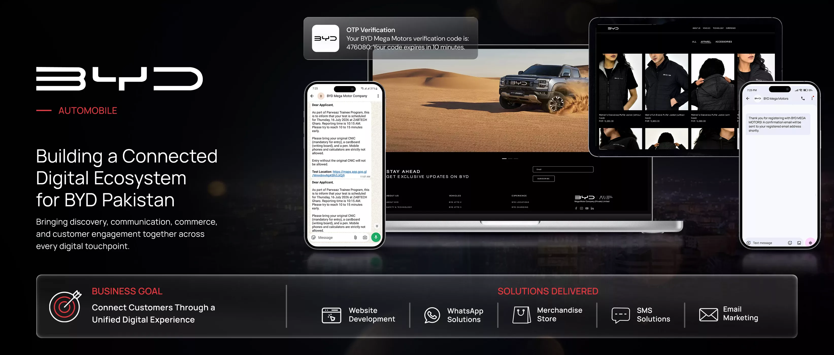Open BYD ATTO 2 footer link
Image resolution: width=834 pixels, height=355 pixels.
[455, 202]
